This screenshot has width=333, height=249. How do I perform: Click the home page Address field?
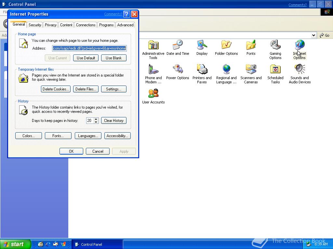89,48
